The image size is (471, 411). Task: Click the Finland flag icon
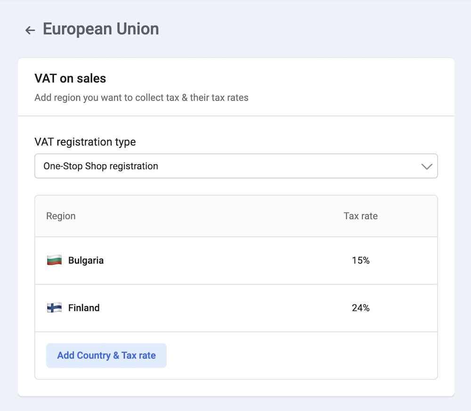pos(54,308)
